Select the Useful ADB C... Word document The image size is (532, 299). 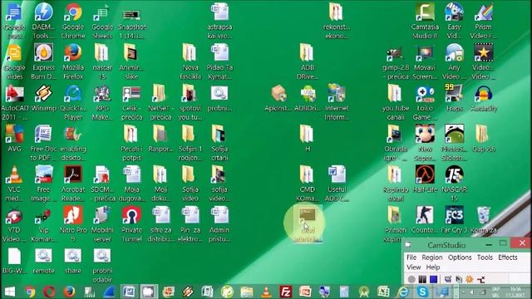(337, 184)
